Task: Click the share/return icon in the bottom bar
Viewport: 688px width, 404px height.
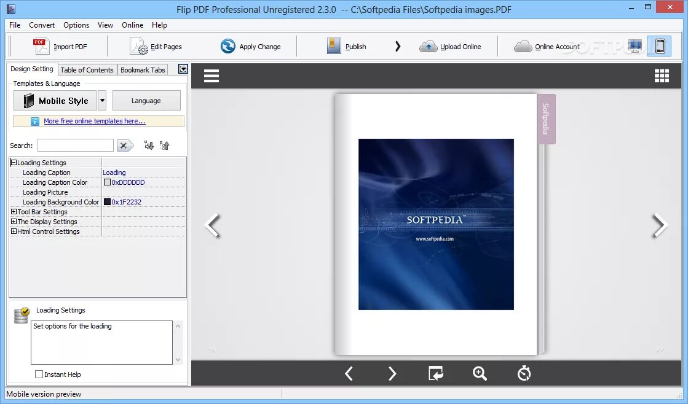Action: pos(436,373)
